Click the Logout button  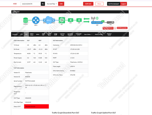click(123, 4)
